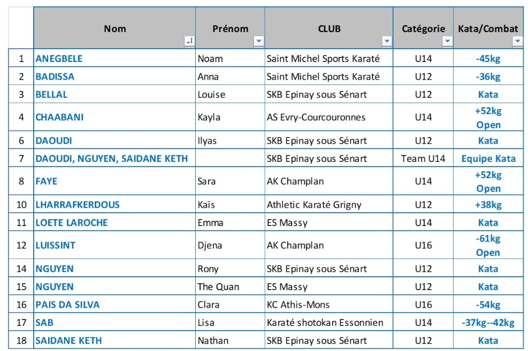528x351 pixels.
Task: Open the Catégorie filter dropdown arrow
Action: pos(447,41)
